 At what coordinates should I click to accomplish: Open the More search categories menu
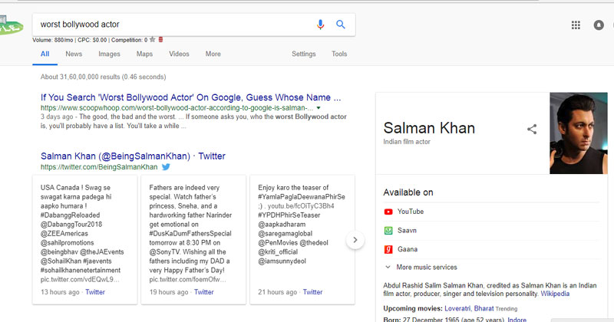coord(213,54)
